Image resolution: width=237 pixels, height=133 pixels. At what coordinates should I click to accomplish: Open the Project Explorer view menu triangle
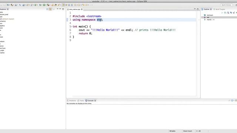pos(57,9)
